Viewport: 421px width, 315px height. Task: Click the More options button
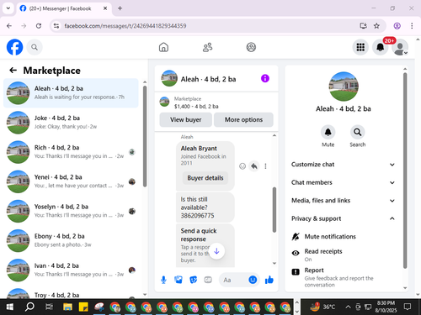click(x=243, y=120)
